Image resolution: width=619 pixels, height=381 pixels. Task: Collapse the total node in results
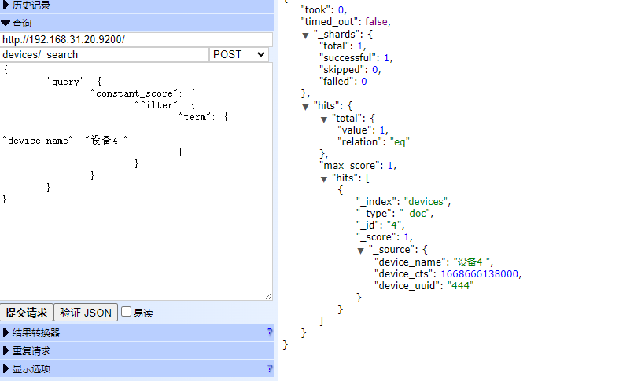324,119
